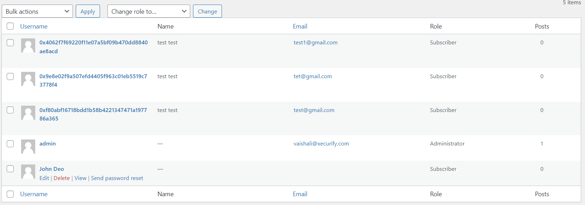Click avatar icon of user 0x4062f7f69220
585x205 pixels.
tap(28, 45)
